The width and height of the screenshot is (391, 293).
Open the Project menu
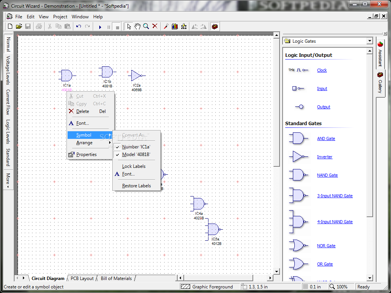coord(60,17)
